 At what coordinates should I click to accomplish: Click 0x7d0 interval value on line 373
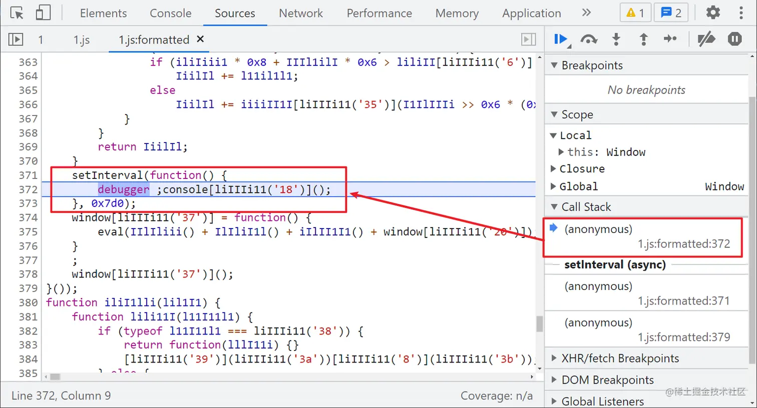pos(107,203)
